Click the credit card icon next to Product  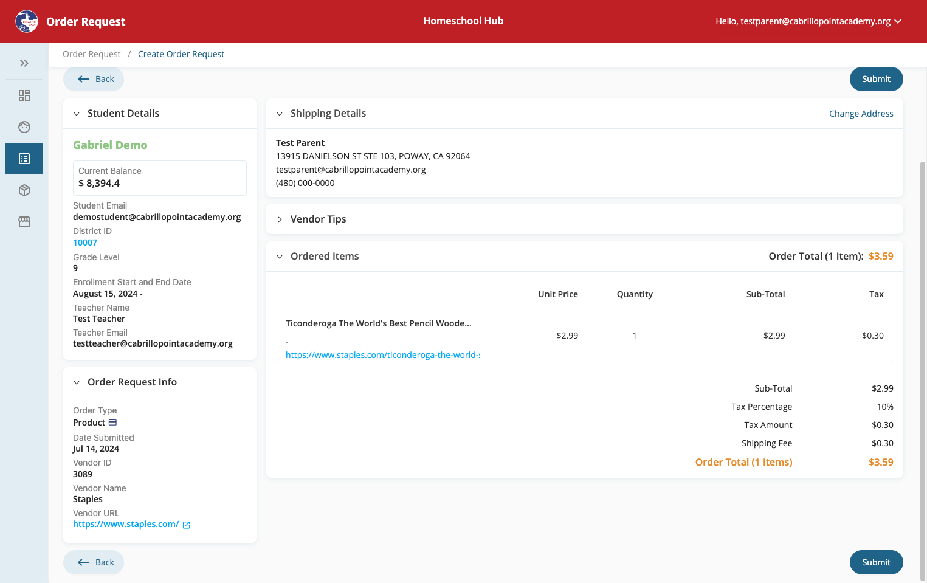(x=112, y=423)
